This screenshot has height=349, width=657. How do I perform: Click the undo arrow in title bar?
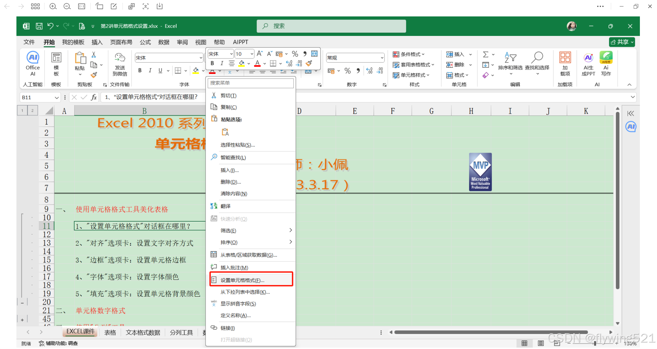pyautogui.click(x=50, y=26)
